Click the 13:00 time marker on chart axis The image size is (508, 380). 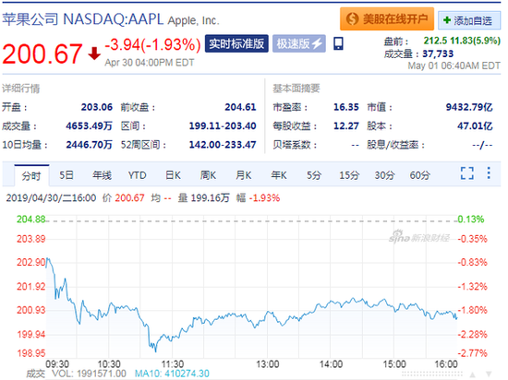click(268, 364)
